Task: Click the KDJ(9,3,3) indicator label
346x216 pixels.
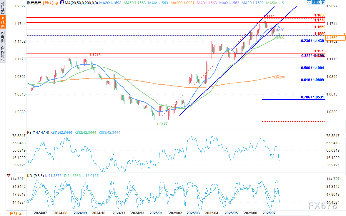Action: [35, 176]
